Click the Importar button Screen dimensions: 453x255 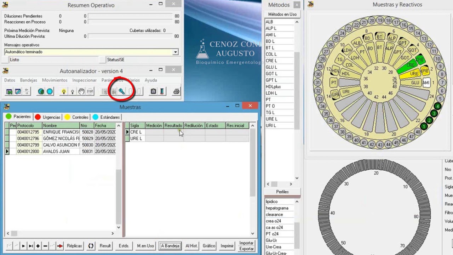[x=246, y=243]
